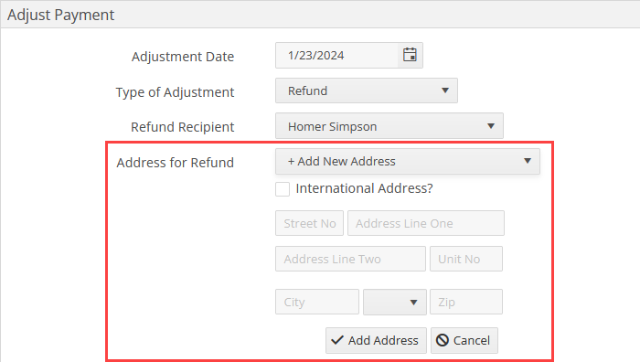Open the + Add New Address dropdown
The image size is (640, 362).
(x=408, y=162)
